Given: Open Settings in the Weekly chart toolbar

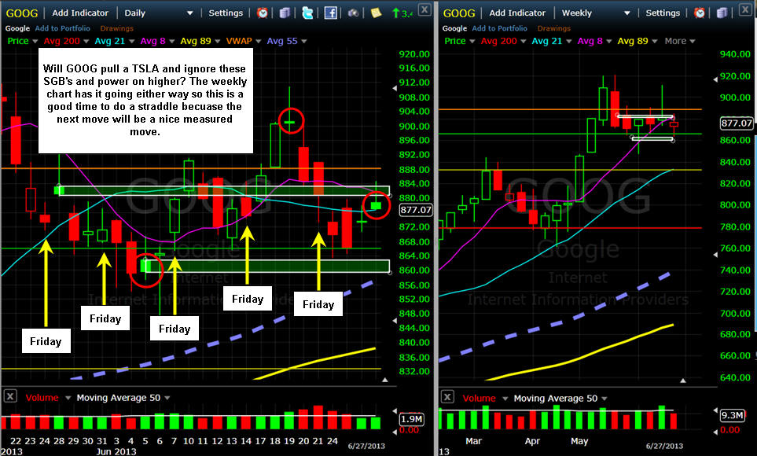Looking at the screenshot, I should (x=663, y=13).
